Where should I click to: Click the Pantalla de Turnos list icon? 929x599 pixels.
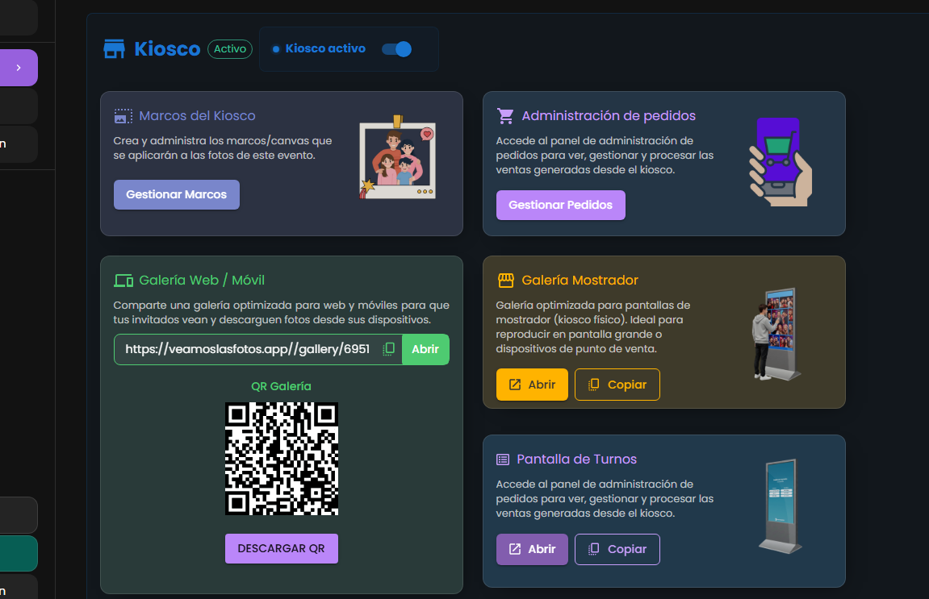(503, 460)
